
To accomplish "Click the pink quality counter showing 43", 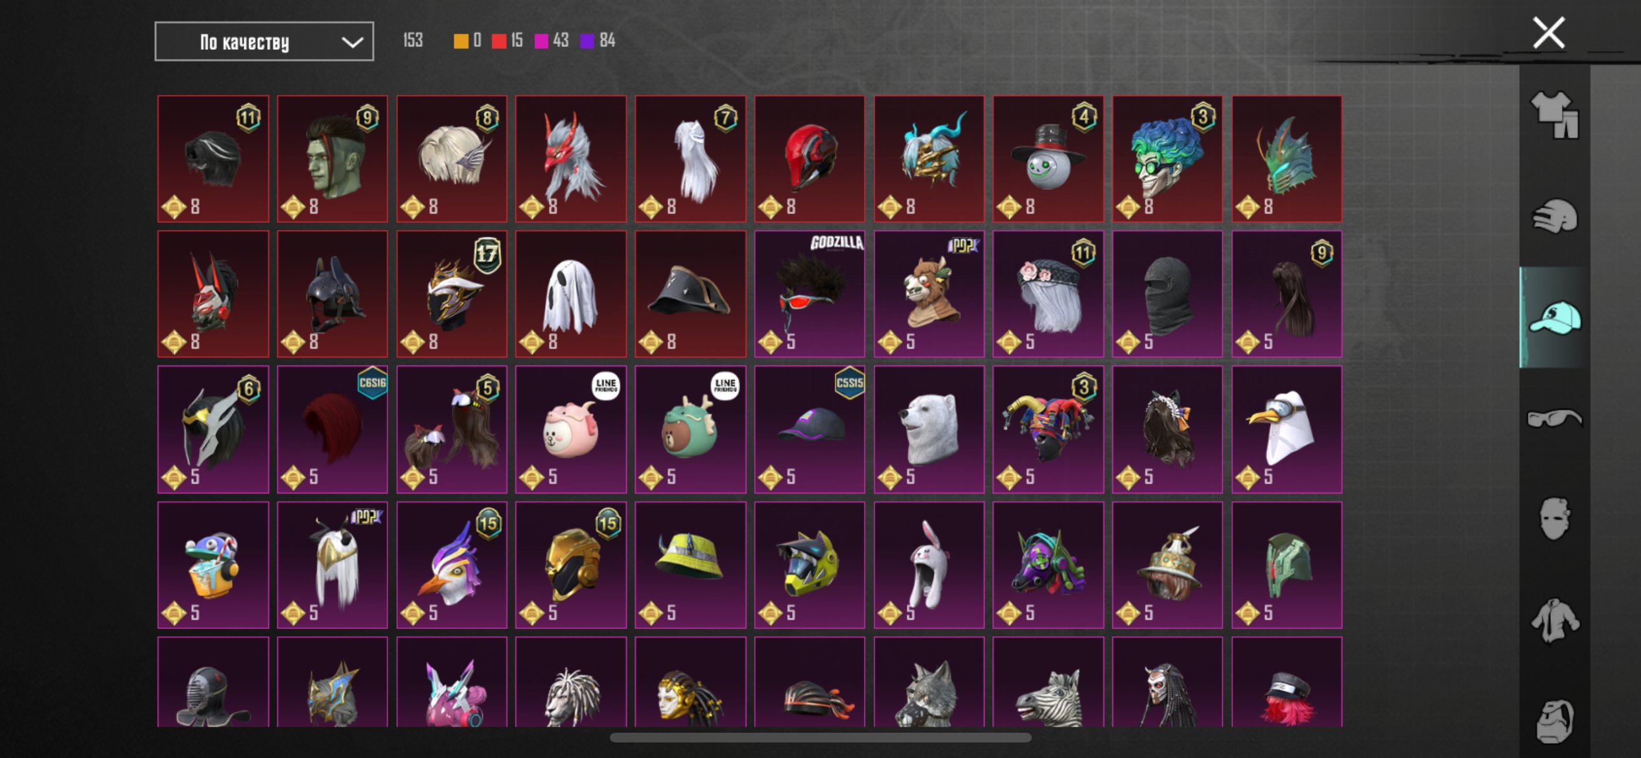I will coord(551,41).
